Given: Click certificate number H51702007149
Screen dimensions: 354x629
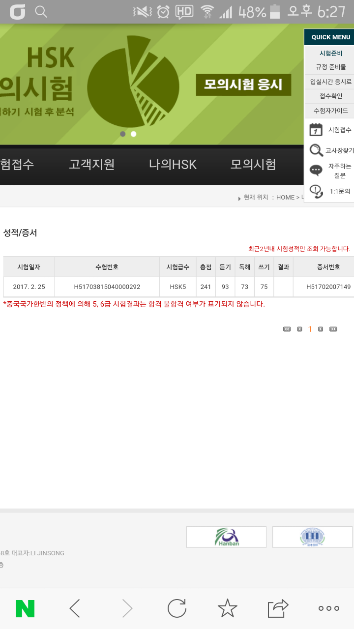Looking at the screenshot, I should pyautogui.click(x=328, y=287).
